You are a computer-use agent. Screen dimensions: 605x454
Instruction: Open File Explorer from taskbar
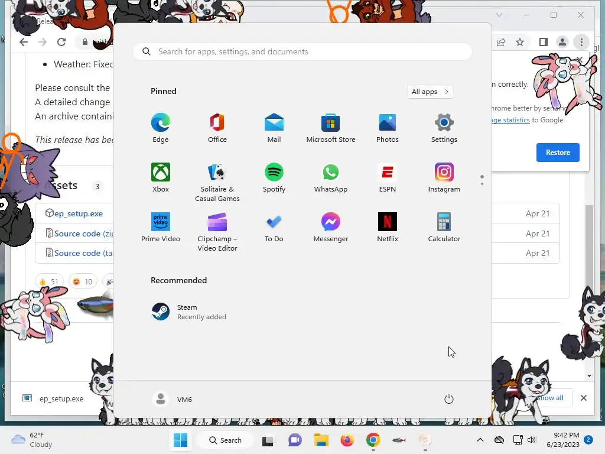[321, 440]
